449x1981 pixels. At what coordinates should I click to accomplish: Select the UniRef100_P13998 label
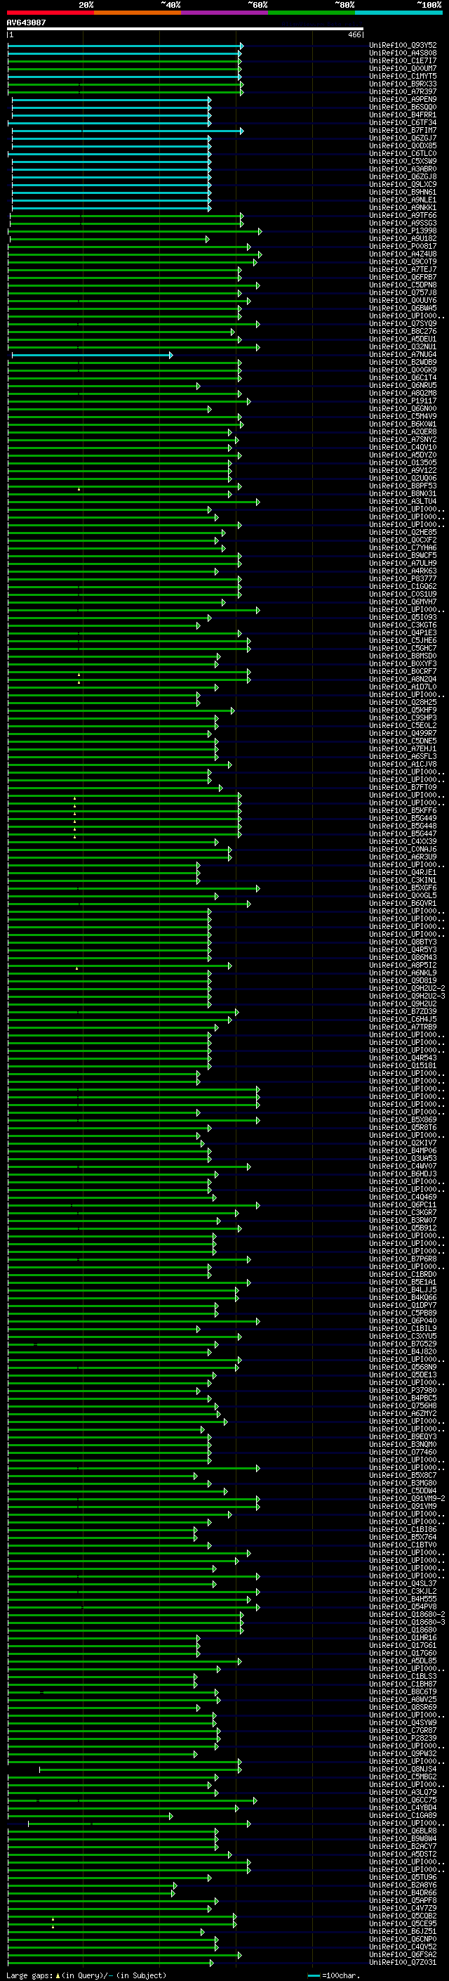(x=403, y=230)
